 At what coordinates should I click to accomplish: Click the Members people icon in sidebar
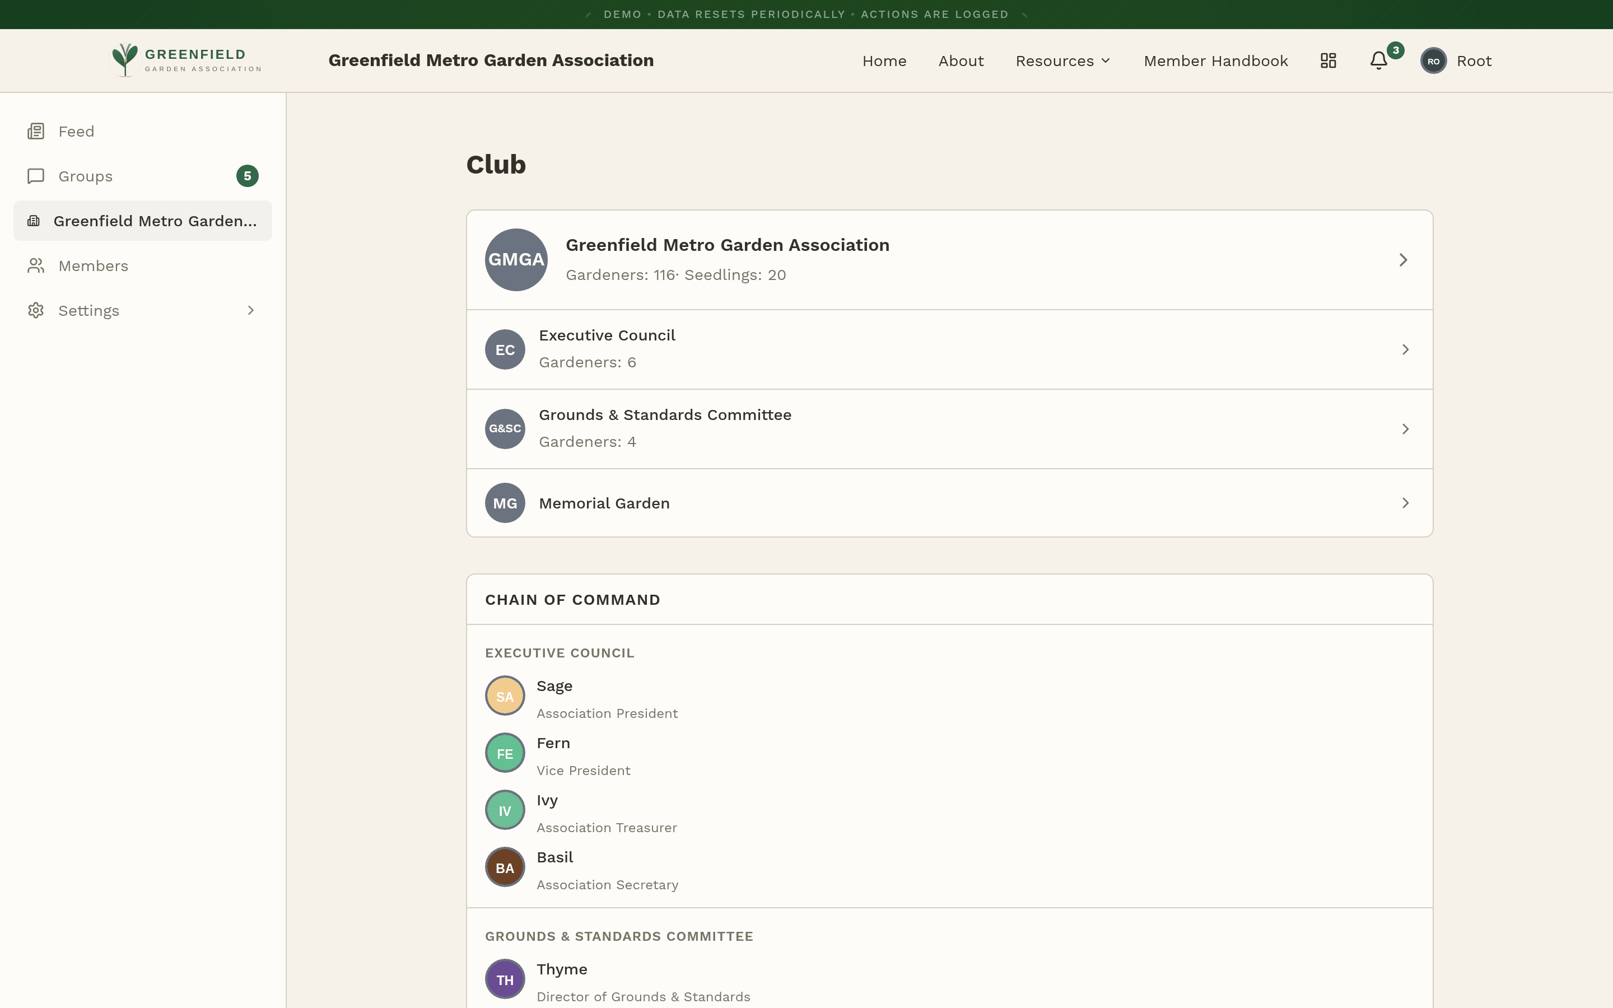36,266
